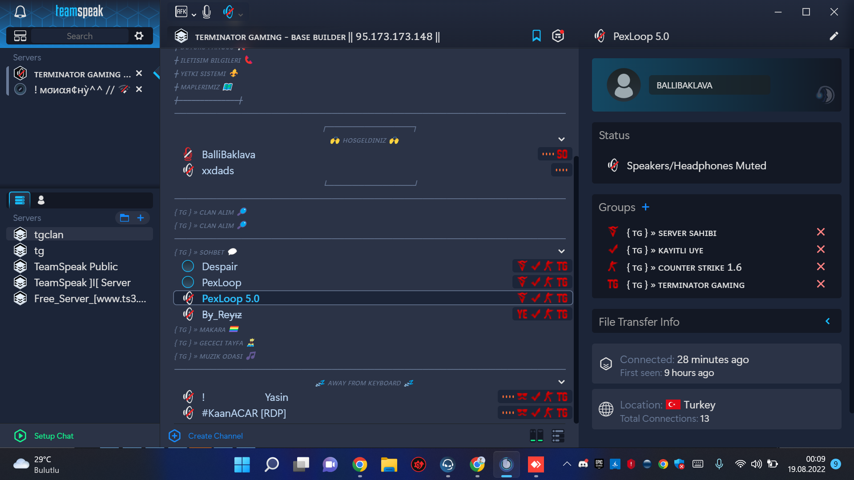
Task: Open File Explorer from the taskbar
Action: coord(389,465)
